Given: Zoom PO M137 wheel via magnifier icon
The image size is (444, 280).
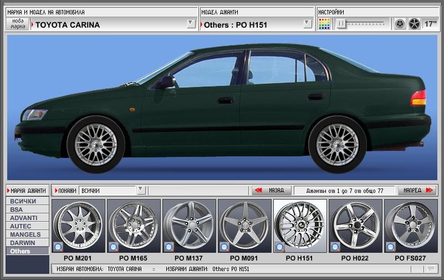Looking at the screenshot, I should (169, 247).
